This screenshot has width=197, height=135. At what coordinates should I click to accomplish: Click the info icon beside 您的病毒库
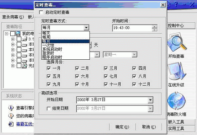pyautogui.click(x=11, y=116)
